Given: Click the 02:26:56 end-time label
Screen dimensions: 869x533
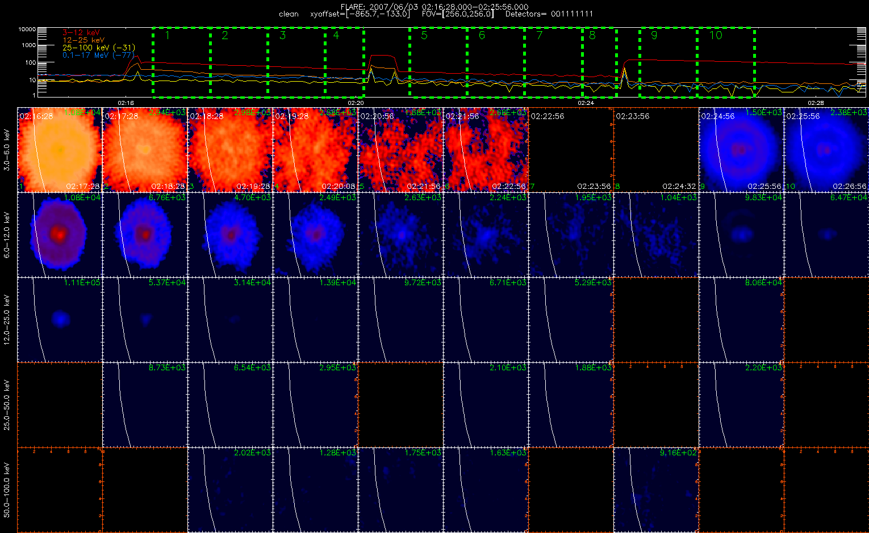Looking at the screenshot, I should 850,186.
